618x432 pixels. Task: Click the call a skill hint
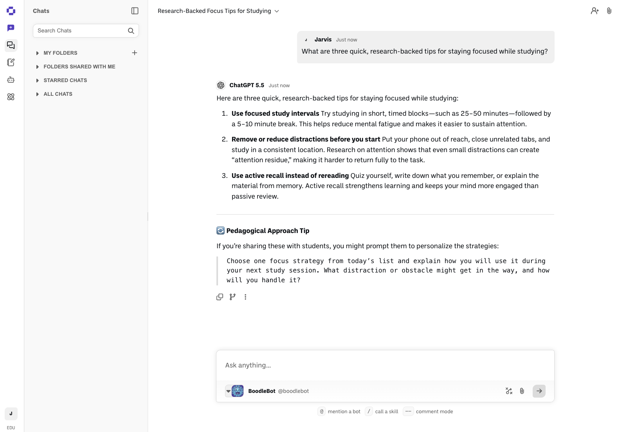pos(382,412)
